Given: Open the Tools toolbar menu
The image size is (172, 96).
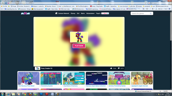Looking at the screenshot, I should 166,9.
